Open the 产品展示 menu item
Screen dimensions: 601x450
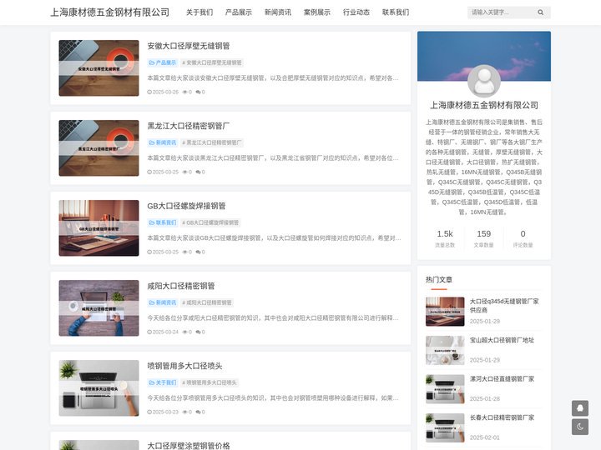[239, 12]
